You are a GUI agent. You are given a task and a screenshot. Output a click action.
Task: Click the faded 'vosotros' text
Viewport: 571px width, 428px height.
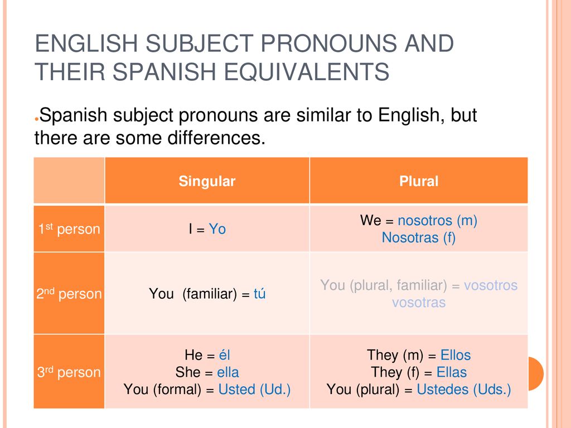[x=491, y=285]
